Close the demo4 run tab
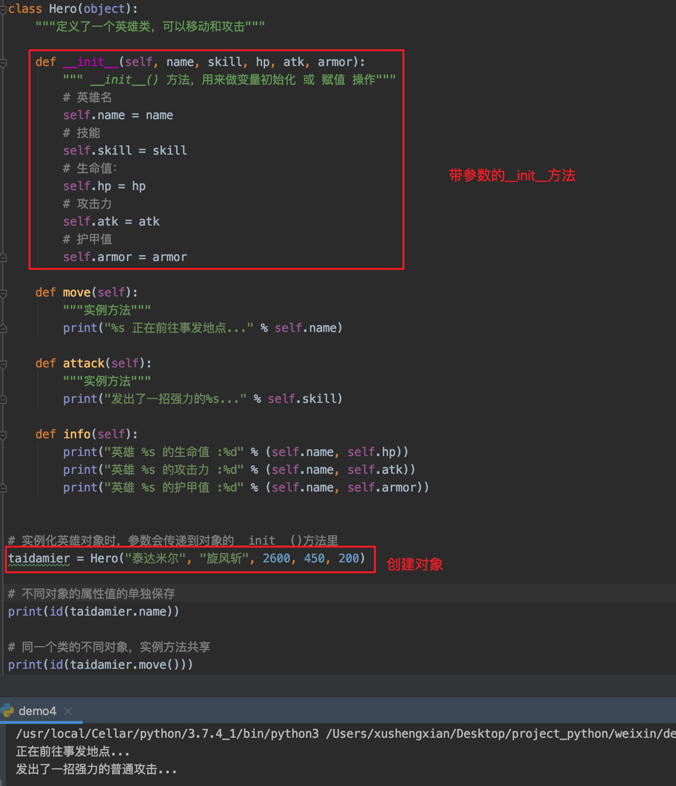This screenshot has width=676, height=786. point(68,711)
